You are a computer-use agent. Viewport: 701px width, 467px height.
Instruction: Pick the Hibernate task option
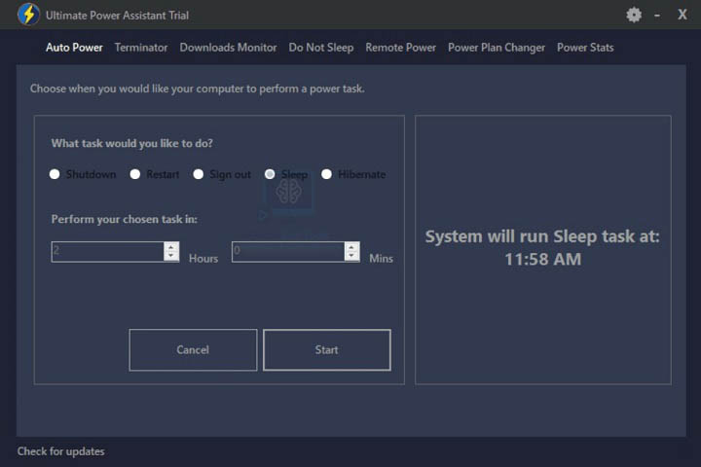pyautogui.click(x=326, y=174)
